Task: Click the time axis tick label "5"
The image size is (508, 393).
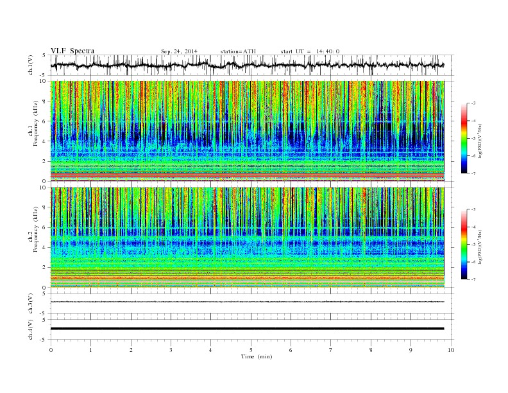Action: (x=251, y=350)
